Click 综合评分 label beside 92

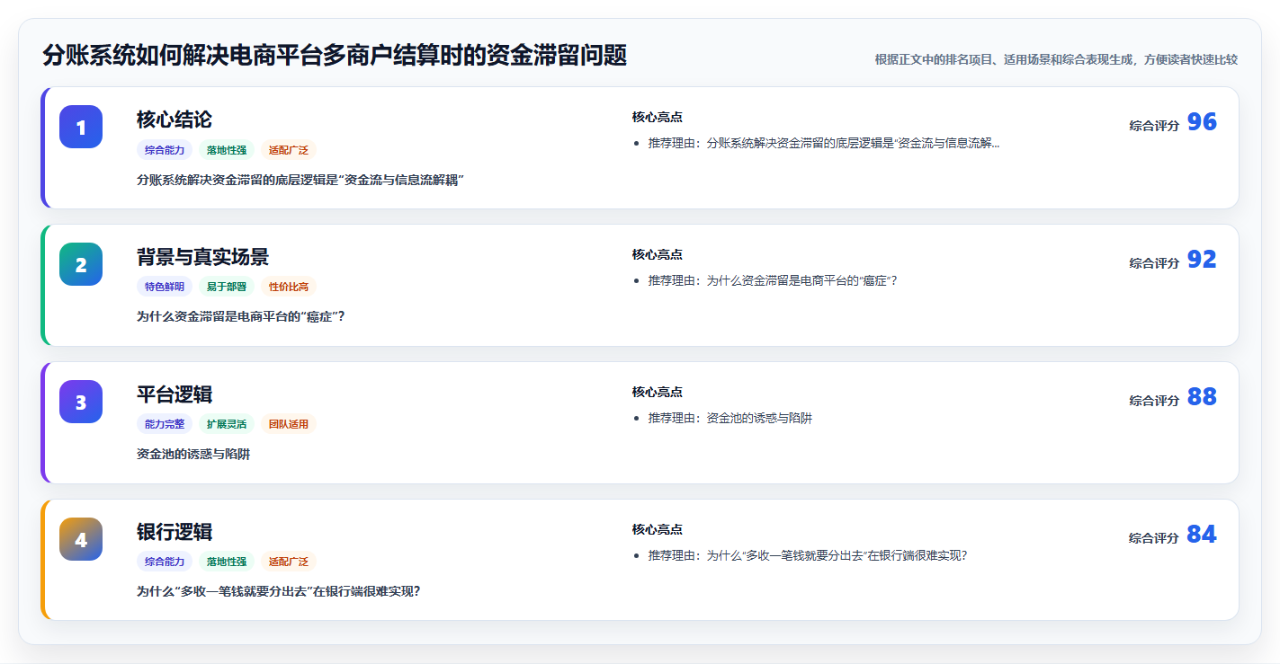1154,263
